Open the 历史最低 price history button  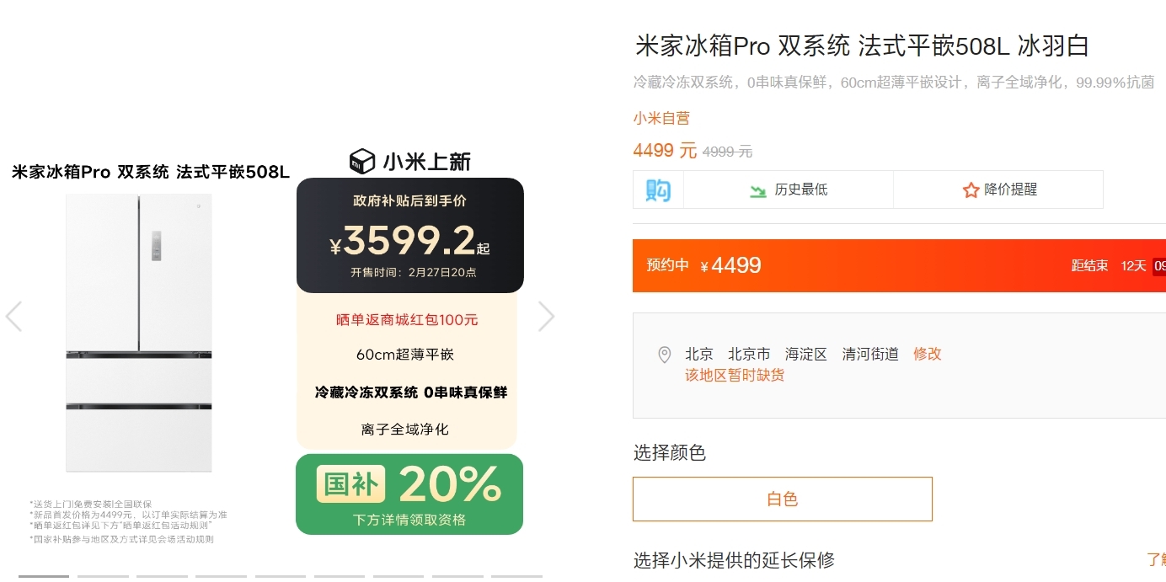pos(788,190)
